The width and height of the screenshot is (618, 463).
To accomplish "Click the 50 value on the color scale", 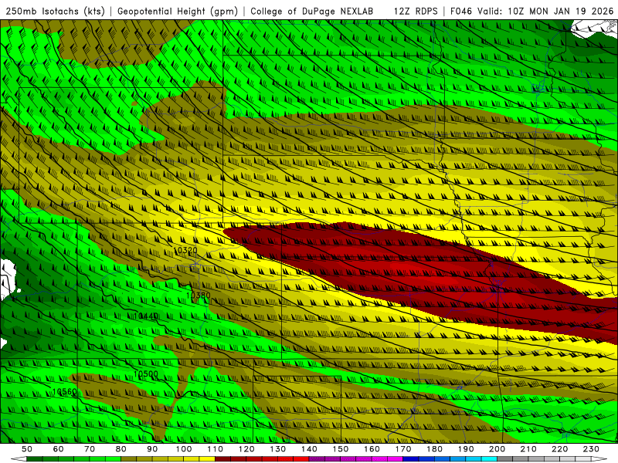I will click(x=26, y=449).
